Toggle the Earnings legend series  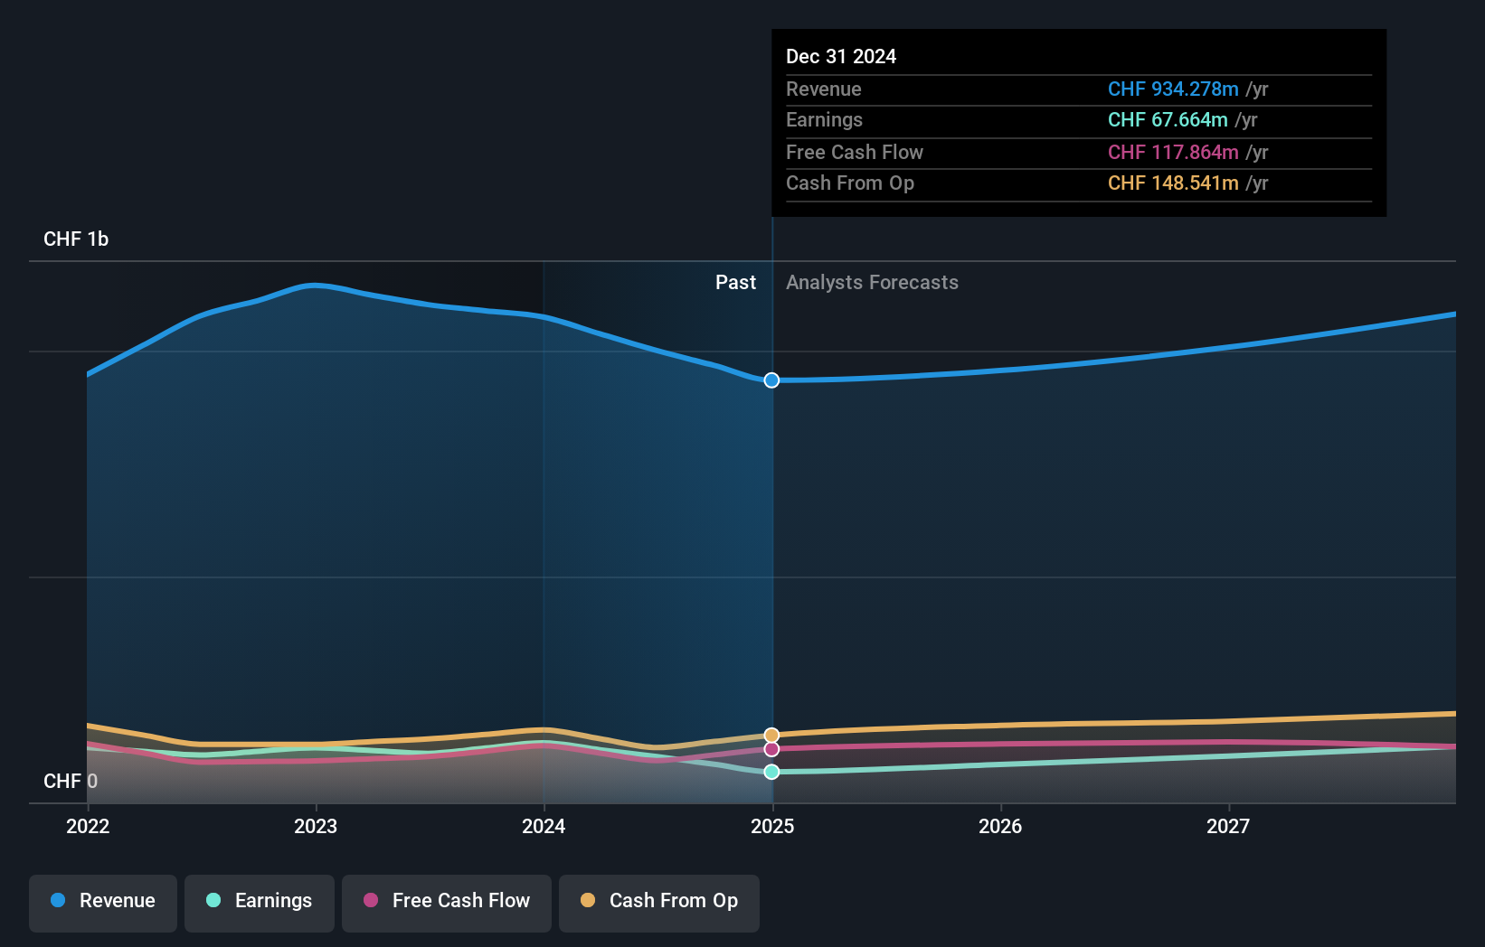[x=260, y=903]
